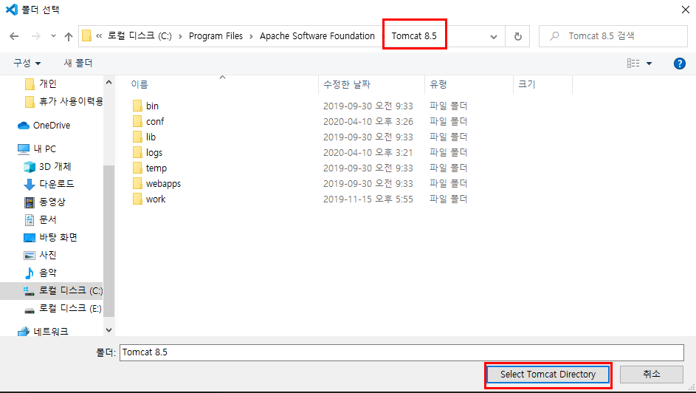This screenshot has height=393, width=696.
Task: Open OneDrive in the navigation pane
Action: pos(44,126)
